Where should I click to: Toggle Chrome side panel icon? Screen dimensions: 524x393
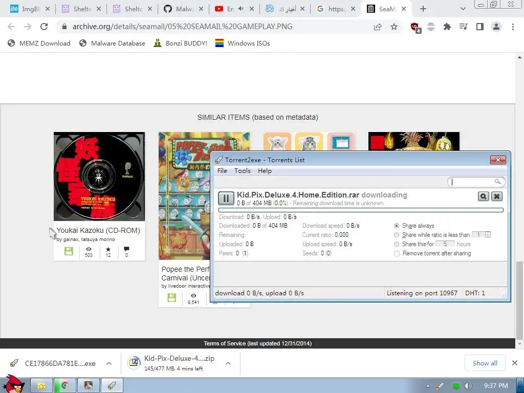[480, 27]
